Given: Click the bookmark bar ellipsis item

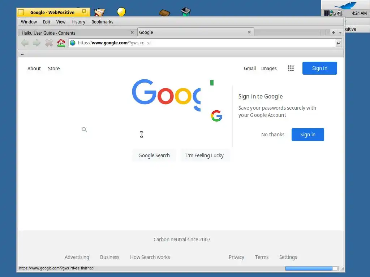Looking at the screenshot, I should 23,54.
